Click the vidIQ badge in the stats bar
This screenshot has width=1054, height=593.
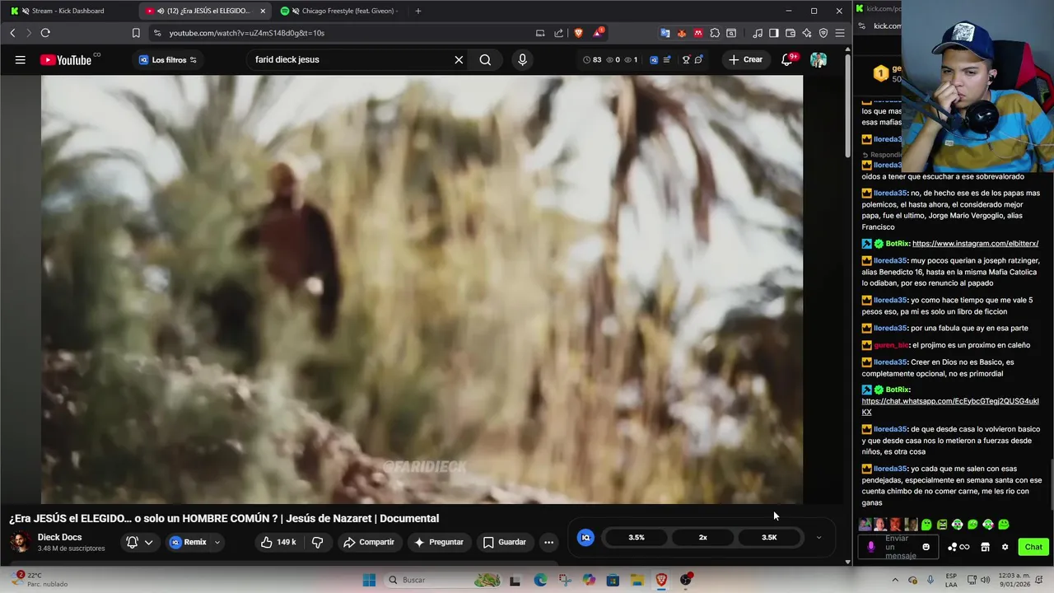[585, 537]
